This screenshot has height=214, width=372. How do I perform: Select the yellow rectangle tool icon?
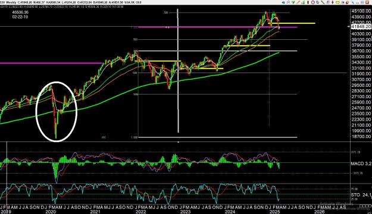[337, 2]
